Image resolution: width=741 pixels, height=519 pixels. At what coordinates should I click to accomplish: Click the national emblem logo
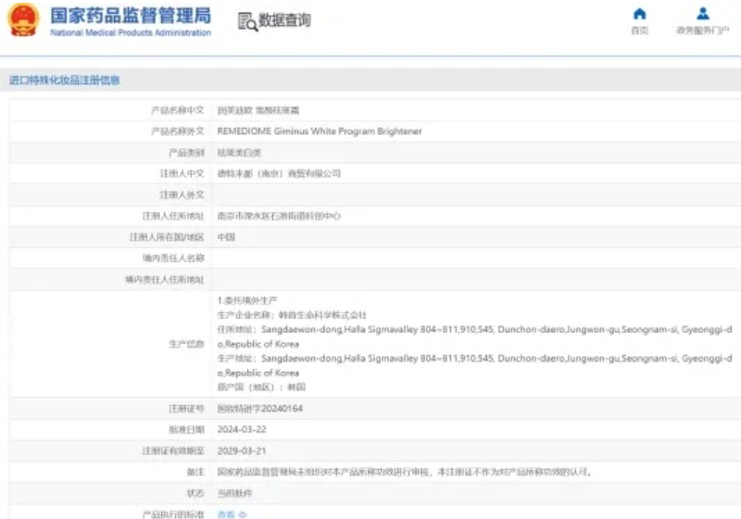[22, 19]
